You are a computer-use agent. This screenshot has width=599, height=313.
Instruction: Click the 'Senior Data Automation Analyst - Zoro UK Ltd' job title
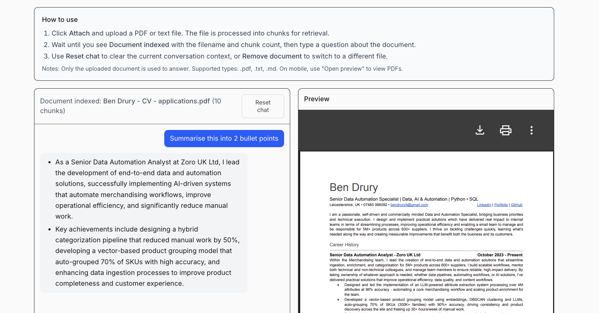pos(374,255)
